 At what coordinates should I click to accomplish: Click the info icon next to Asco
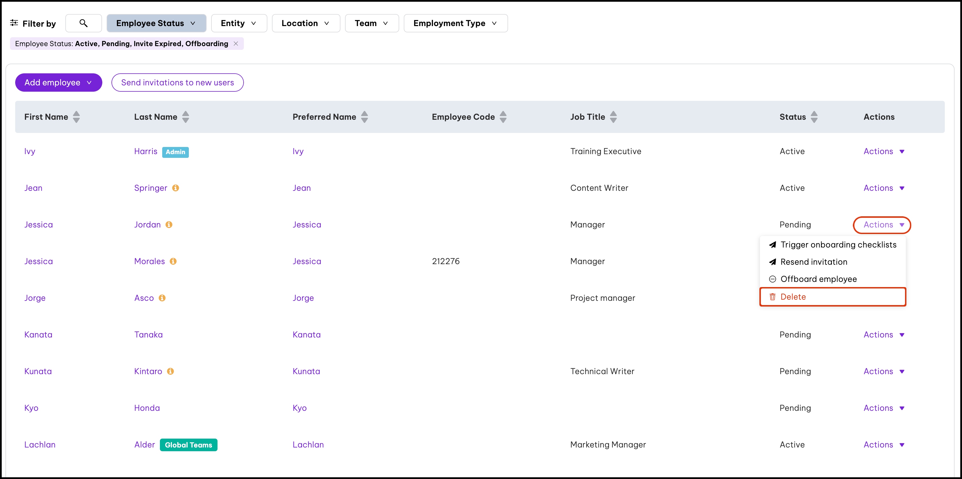162,298
